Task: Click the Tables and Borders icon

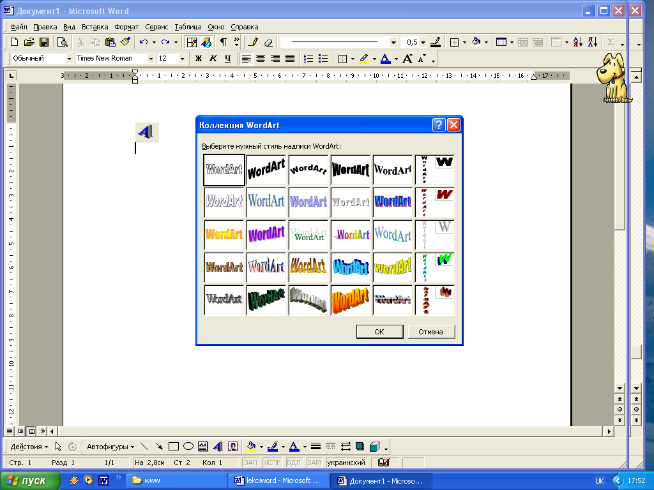Action: point(192,42)
